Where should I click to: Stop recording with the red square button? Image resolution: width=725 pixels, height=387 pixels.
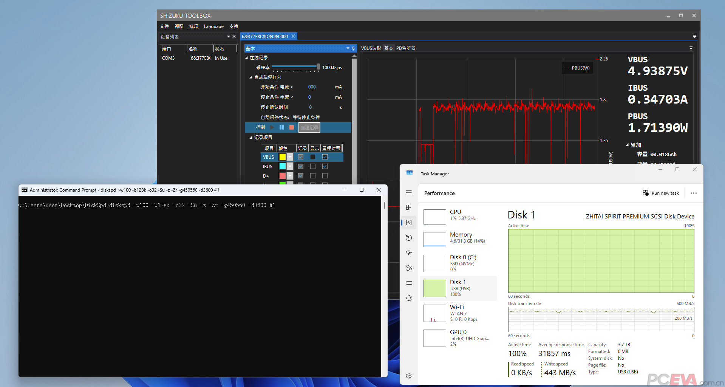(x=291, y=127)
